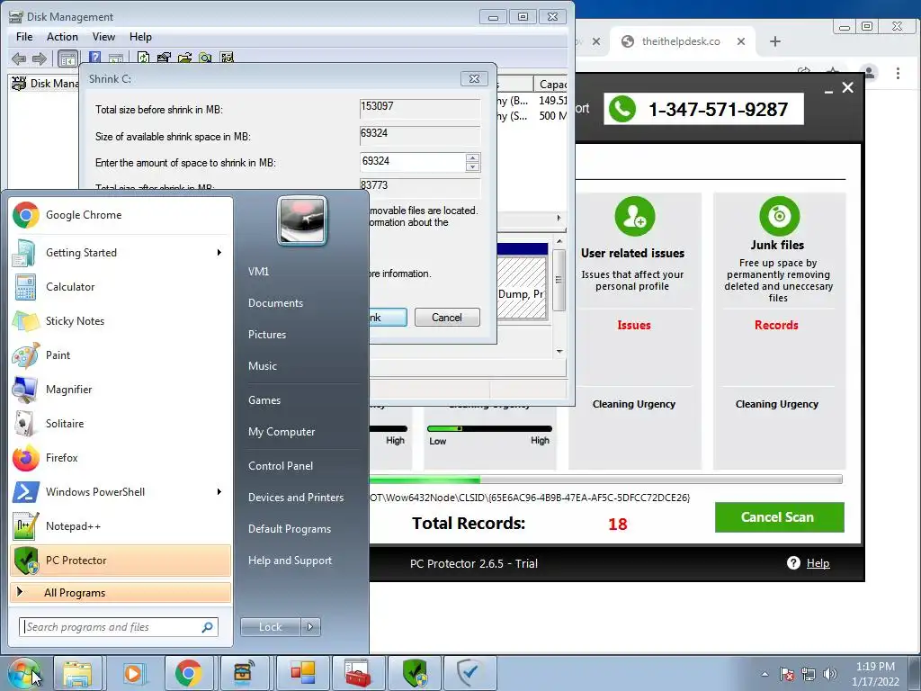The image size is (921, 691).
Task: Open Control Panel from Start menu
Action: coord(281,466)
